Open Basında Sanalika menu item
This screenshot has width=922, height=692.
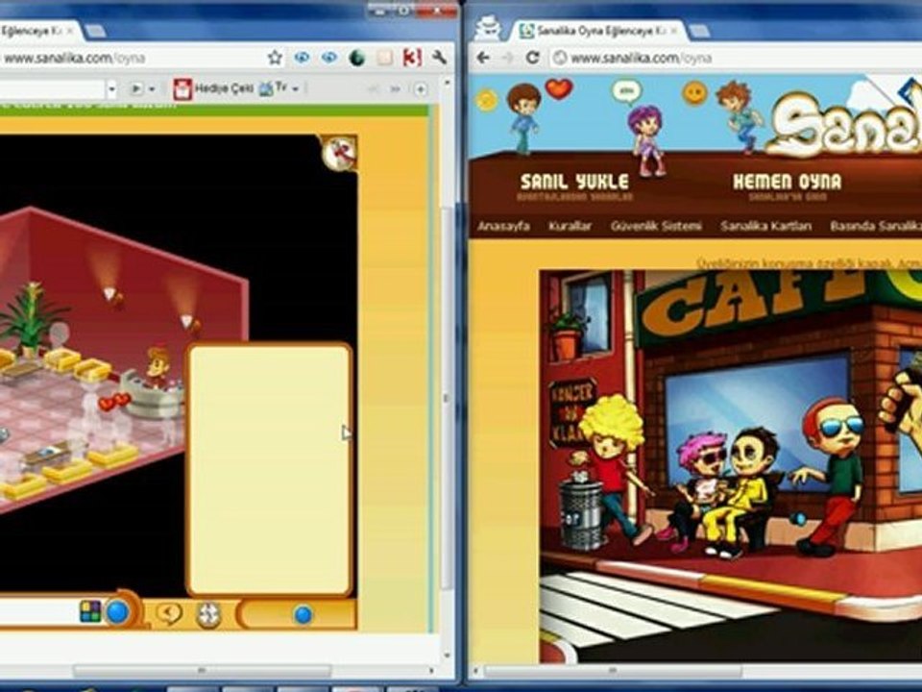[x=876, y=226]
